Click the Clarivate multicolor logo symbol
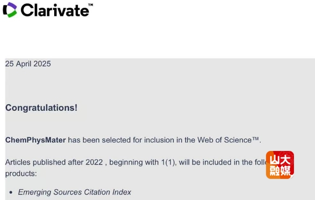The image size is (315, 200). [x=10, y=10]
